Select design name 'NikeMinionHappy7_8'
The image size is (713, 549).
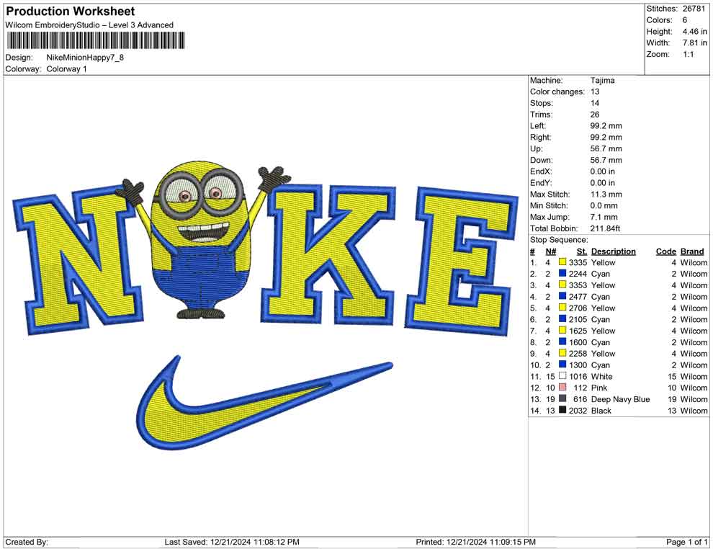(85, 58)
